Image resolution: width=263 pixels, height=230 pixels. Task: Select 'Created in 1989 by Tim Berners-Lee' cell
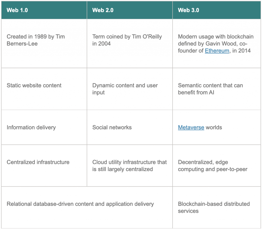pyautogui.click(x=44, y=43)
